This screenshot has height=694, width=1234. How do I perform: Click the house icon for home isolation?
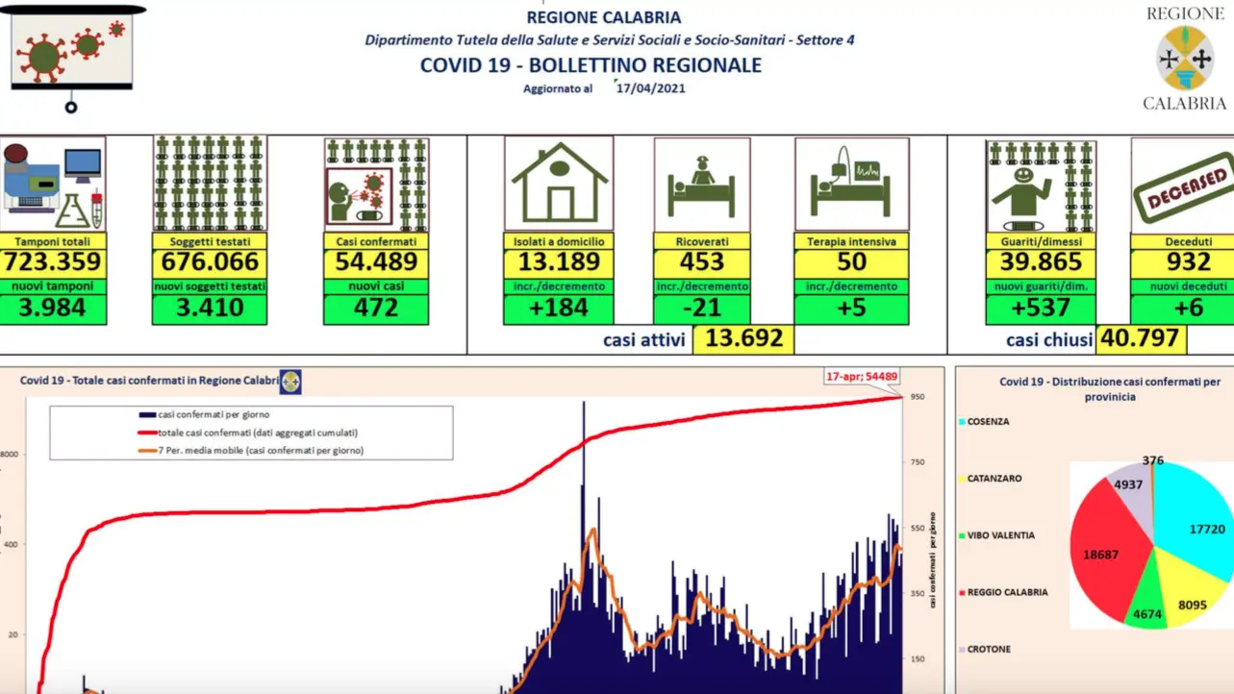559,184
